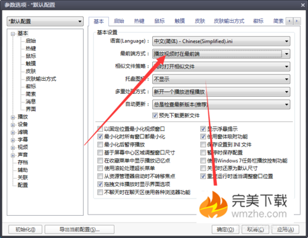
Task: Enable Windows 7任务栏播放控制功能 checkbox
Action: tap(203, 160)
